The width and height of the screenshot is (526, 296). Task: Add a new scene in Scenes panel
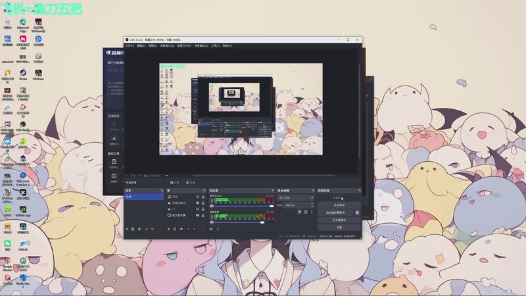pos(127,229)
